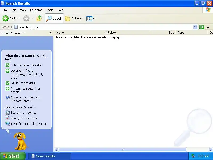Open the Favorites menu
The width and height of the screenshot is (213, 160).
pos(36,10)
